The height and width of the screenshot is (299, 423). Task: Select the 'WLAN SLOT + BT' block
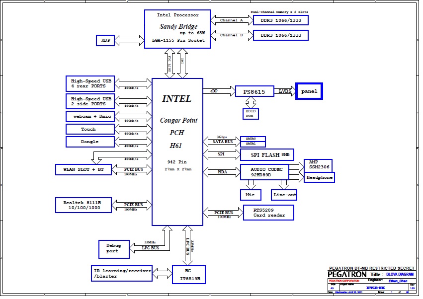point(84,169)
